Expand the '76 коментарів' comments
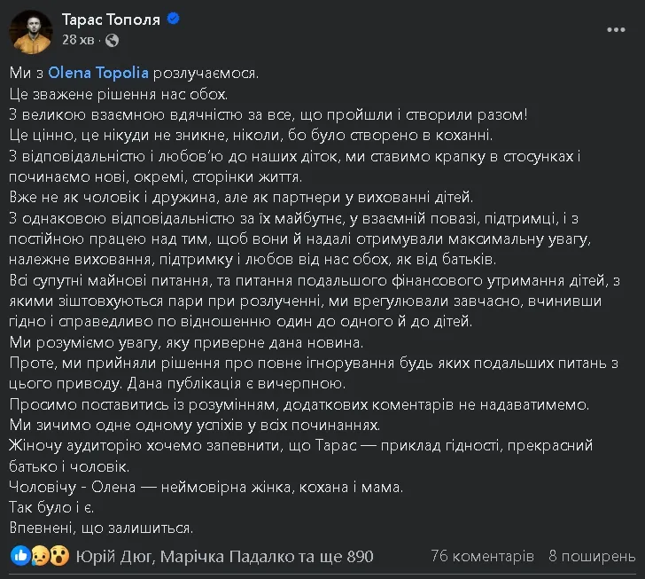The image size is (645, 579). 483,557
